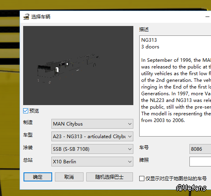Click the empty 牌照 license plate field
This screenshot has height=196, width=211.
pos(200,161)
